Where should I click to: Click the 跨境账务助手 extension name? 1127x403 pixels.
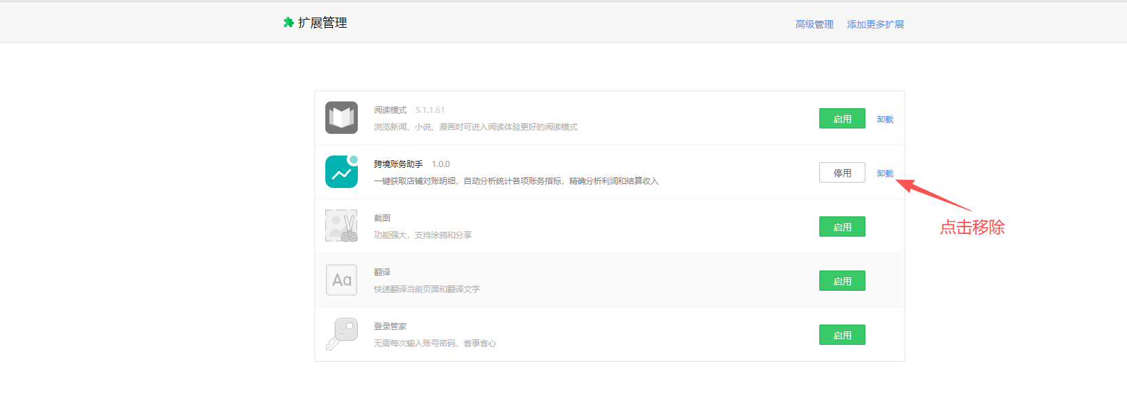398,164
